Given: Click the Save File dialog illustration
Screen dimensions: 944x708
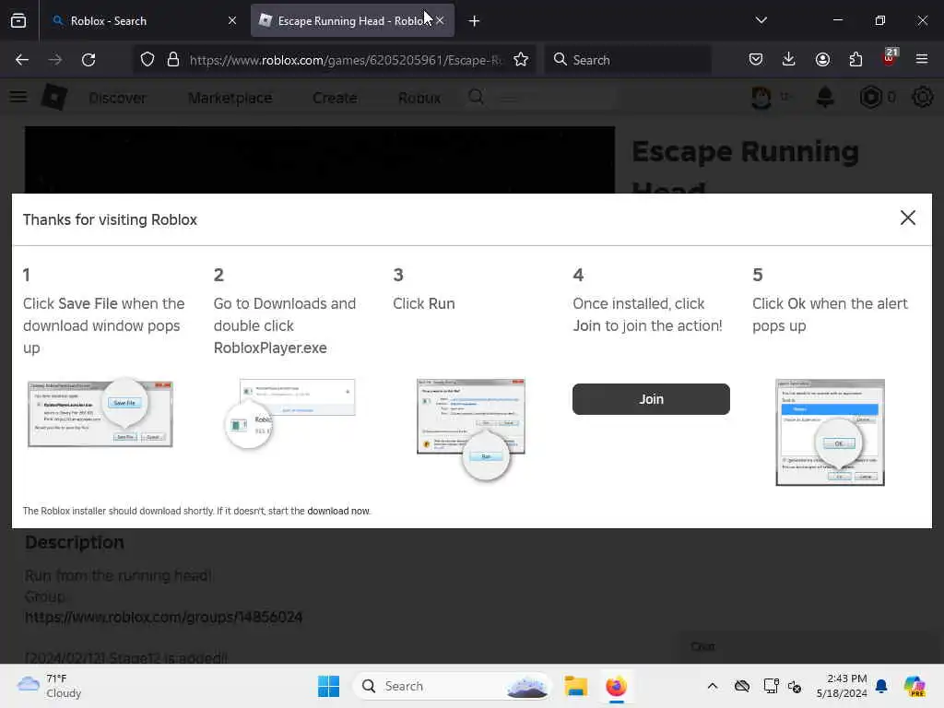Looking at the screenshot, I should point(100,413).
